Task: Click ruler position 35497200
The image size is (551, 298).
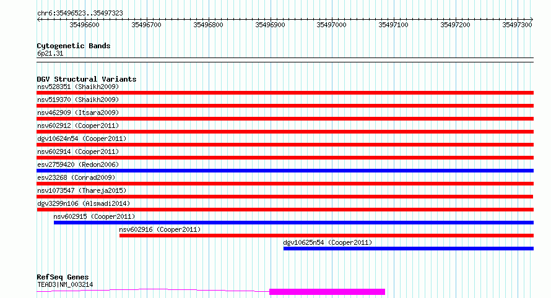Action: pos(455,25)
